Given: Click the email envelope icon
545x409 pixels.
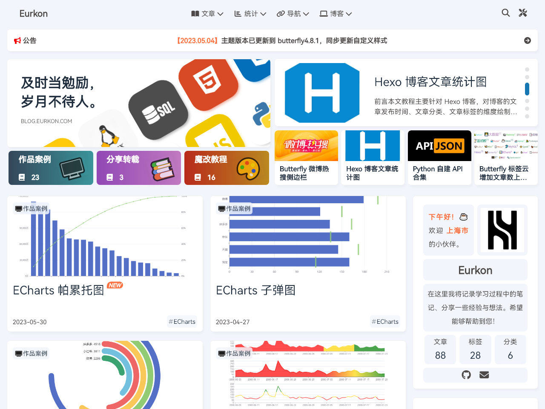Looking at the screenshot, I should [x=484, y=375].
